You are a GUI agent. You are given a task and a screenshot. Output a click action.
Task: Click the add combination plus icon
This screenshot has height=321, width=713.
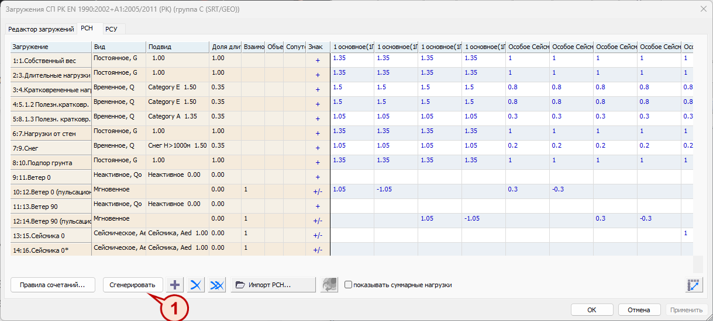174,285
